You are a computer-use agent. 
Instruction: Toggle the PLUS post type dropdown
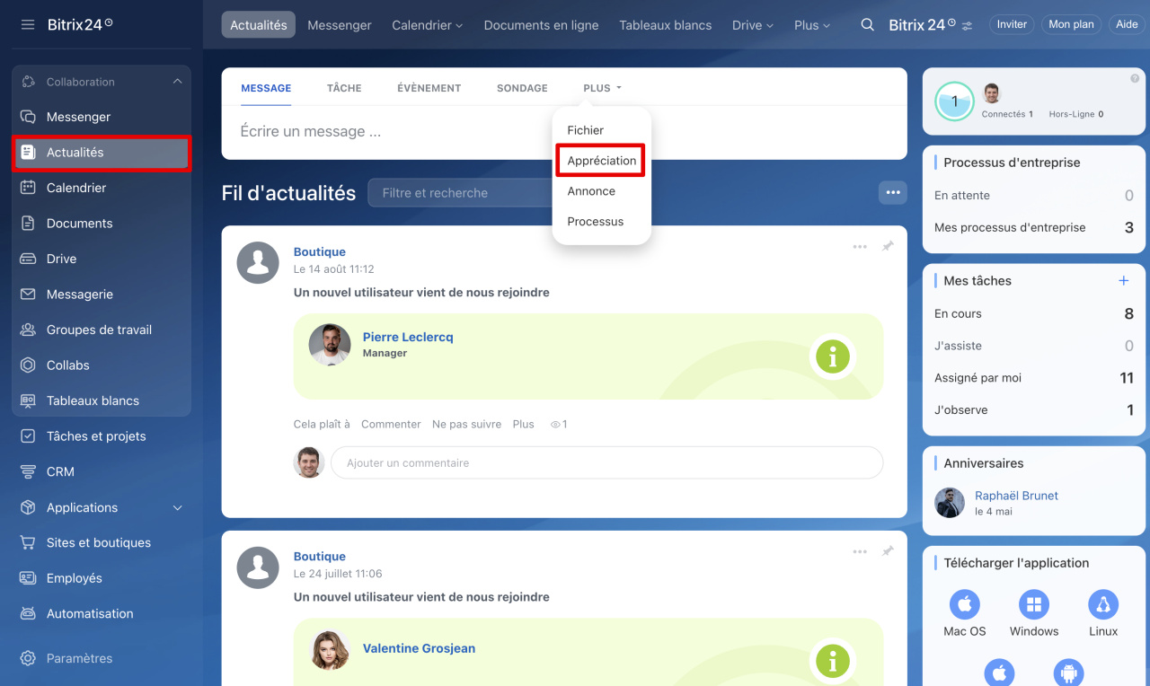click(602, 88)
